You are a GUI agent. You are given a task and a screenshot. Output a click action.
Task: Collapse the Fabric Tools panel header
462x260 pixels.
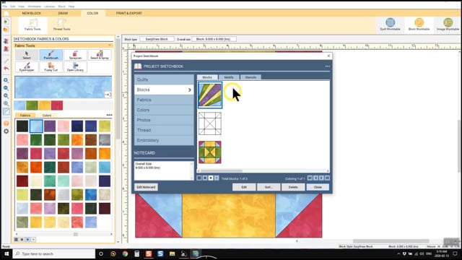pos(110,45)
